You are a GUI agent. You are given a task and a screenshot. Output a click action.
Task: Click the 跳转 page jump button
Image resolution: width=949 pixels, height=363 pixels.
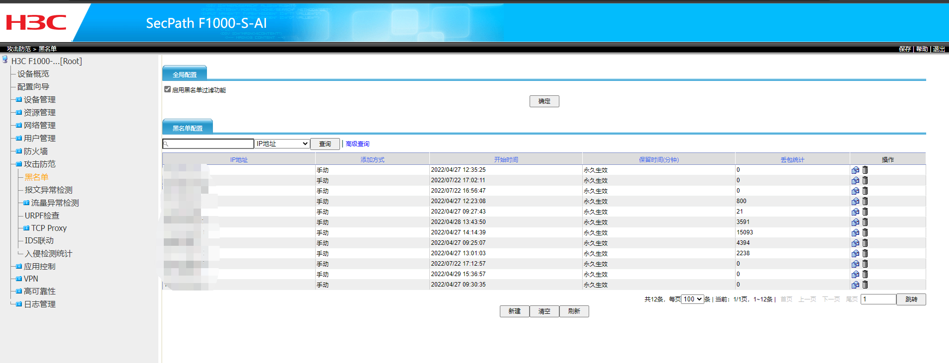(x=911, y=299)
